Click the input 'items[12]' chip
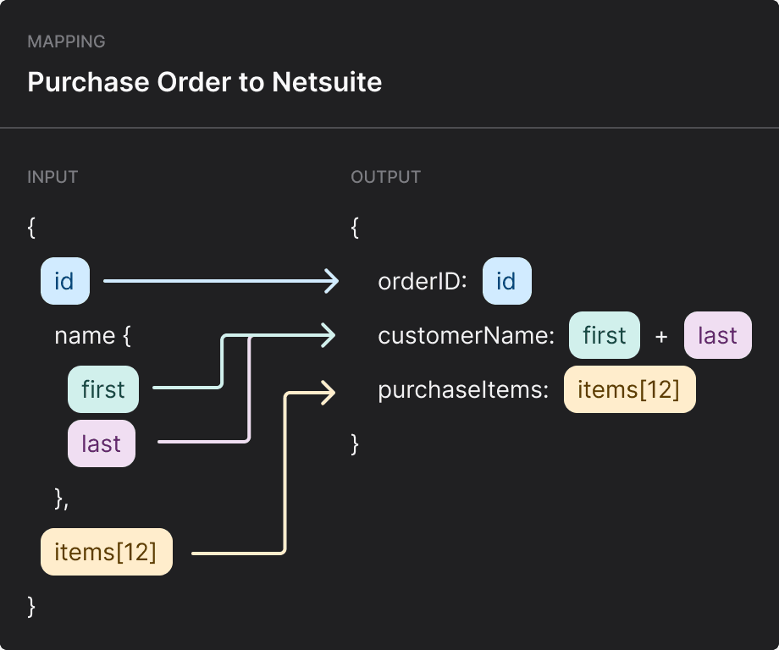Viewport: 779px width, 650px height. pyautogui.click(x=107, y=552)
